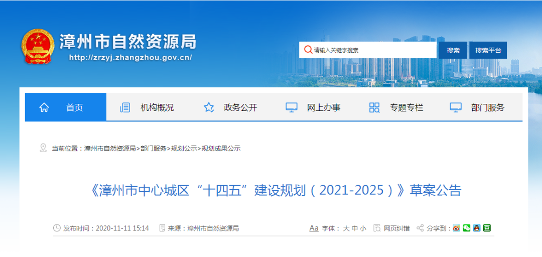Go to 规划公示 in the breadcrumb
Screen dimensions: 542x257
tap(184, 149)
